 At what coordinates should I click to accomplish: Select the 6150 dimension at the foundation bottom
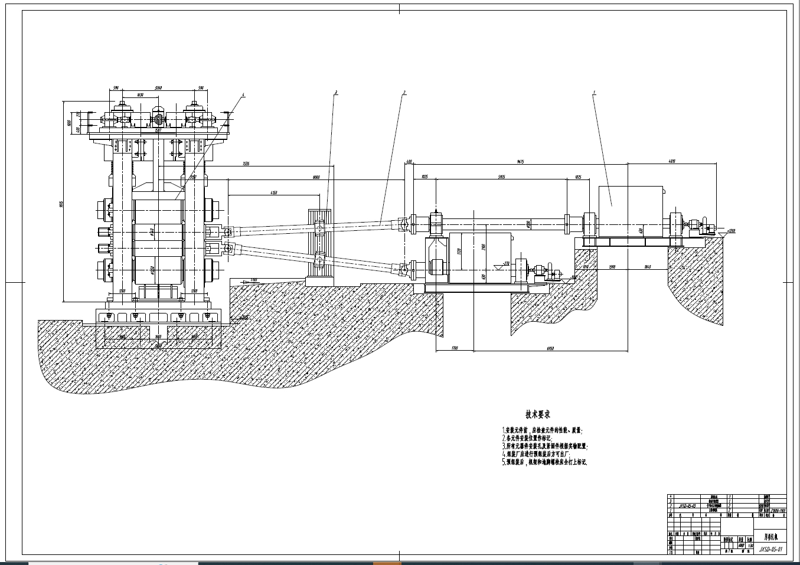[x=550, y=348]
